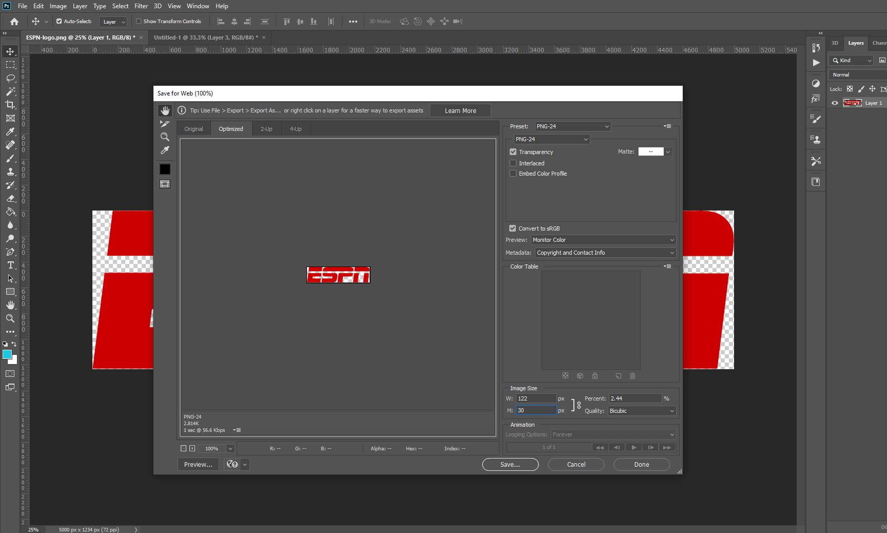The height and width of the screenshot is (533, 887).
Task: Switch to the 4-Up tab
Action: point(296,129)
